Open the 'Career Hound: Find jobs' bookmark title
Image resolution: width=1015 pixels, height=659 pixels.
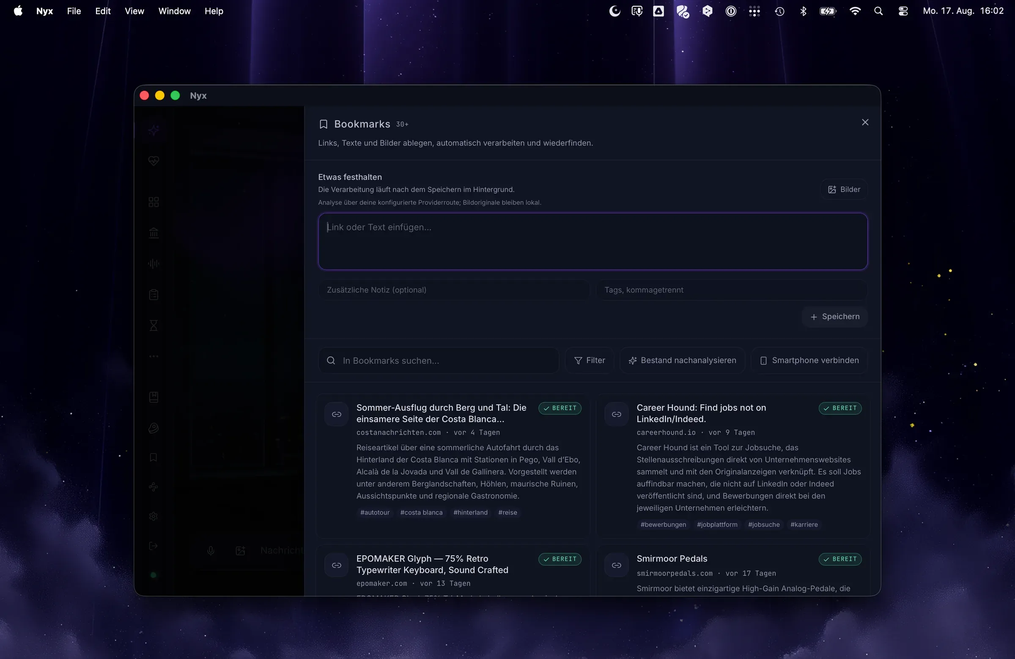coord(701,413)
